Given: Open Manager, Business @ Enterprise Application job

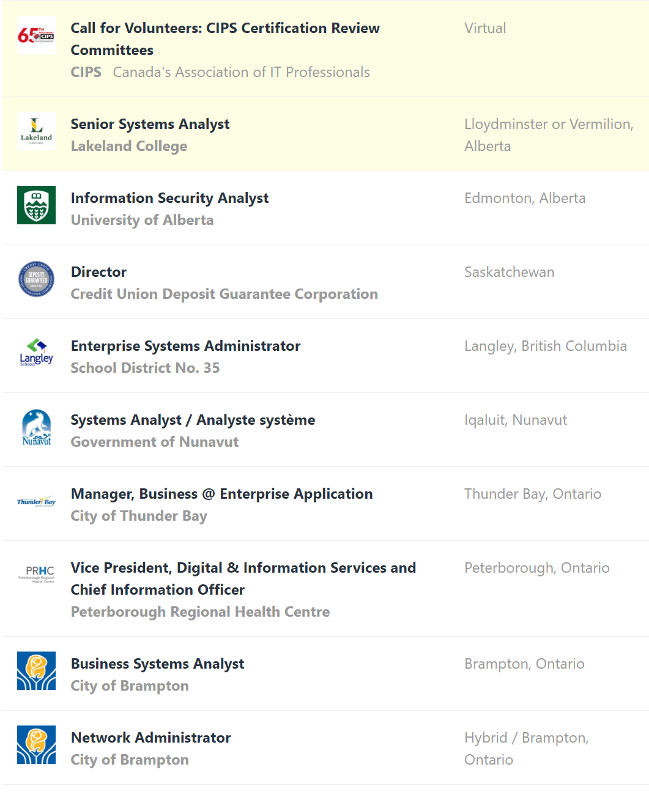Looking at the screenshot, I should coord(221,494).
